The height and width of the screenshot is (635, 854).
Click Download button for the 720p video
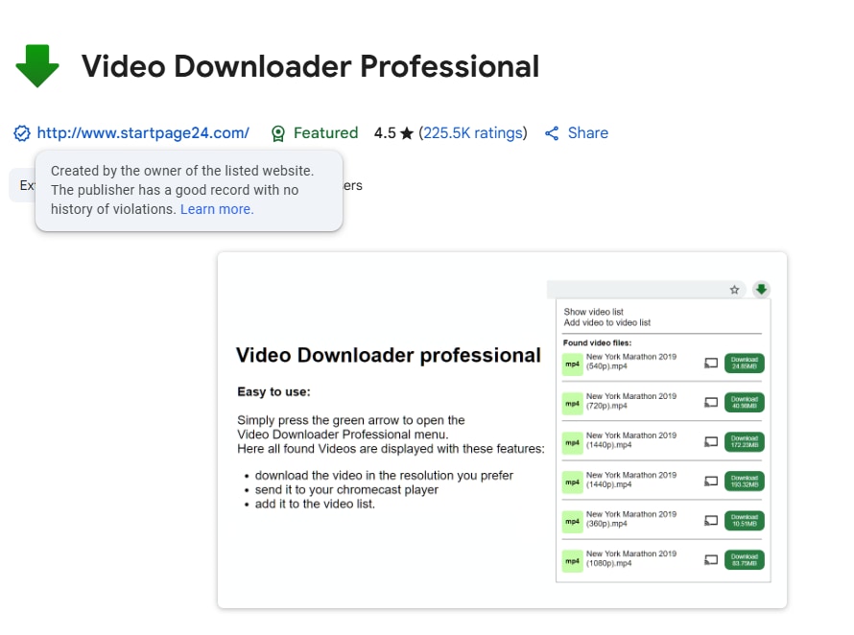pos(745,403)
